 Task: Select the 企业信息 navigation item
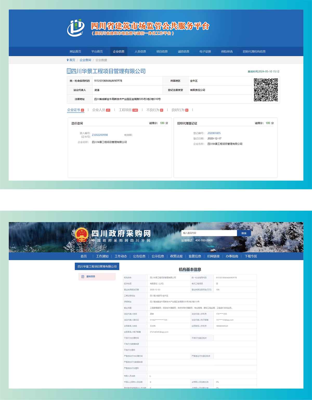pyautogui.click(x=119, y=52)
